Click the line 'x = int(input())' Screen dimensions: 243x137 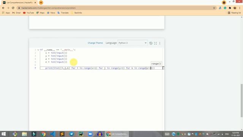coord(56,53)
